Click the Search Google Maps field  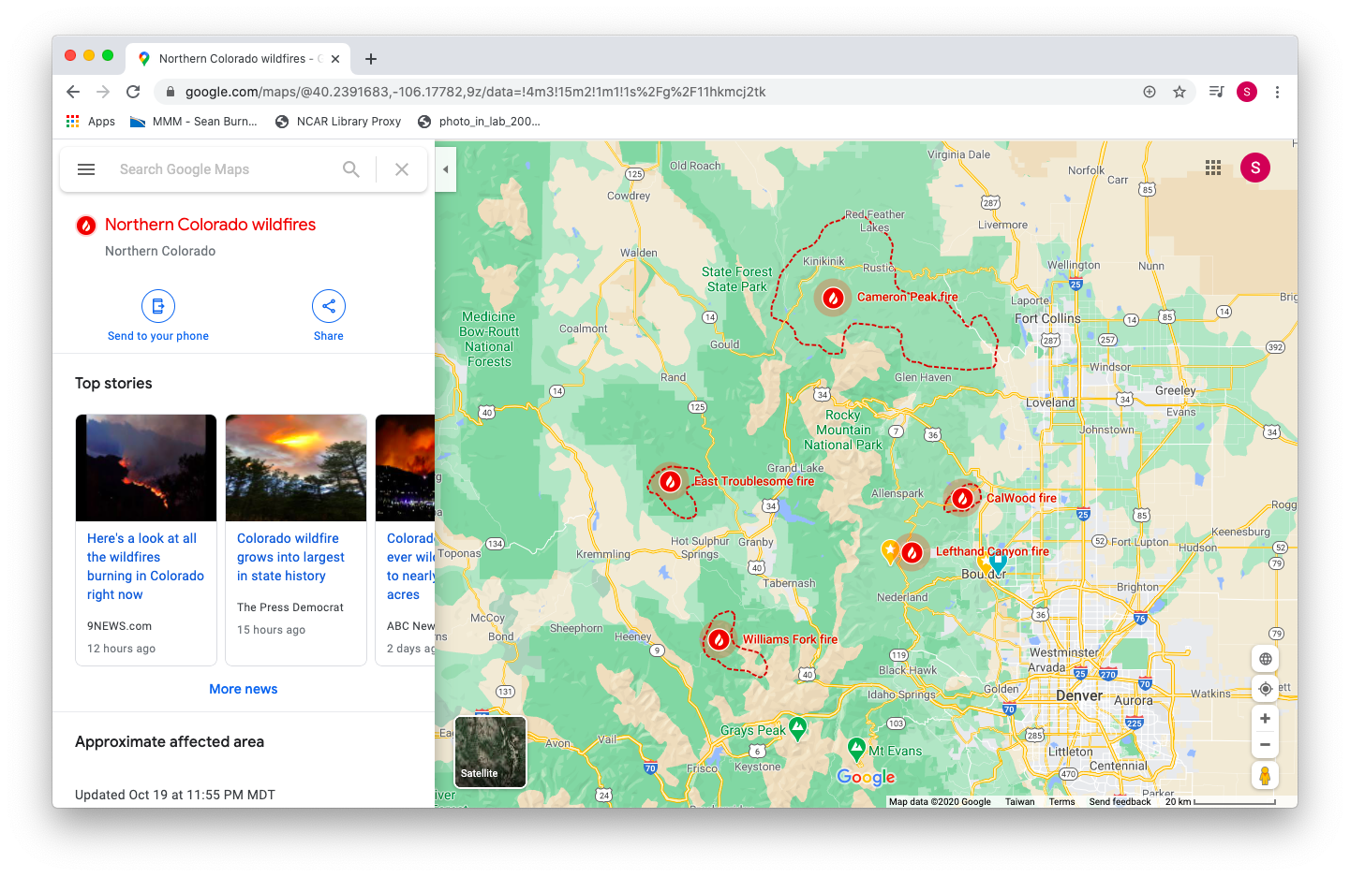[223, 169]
